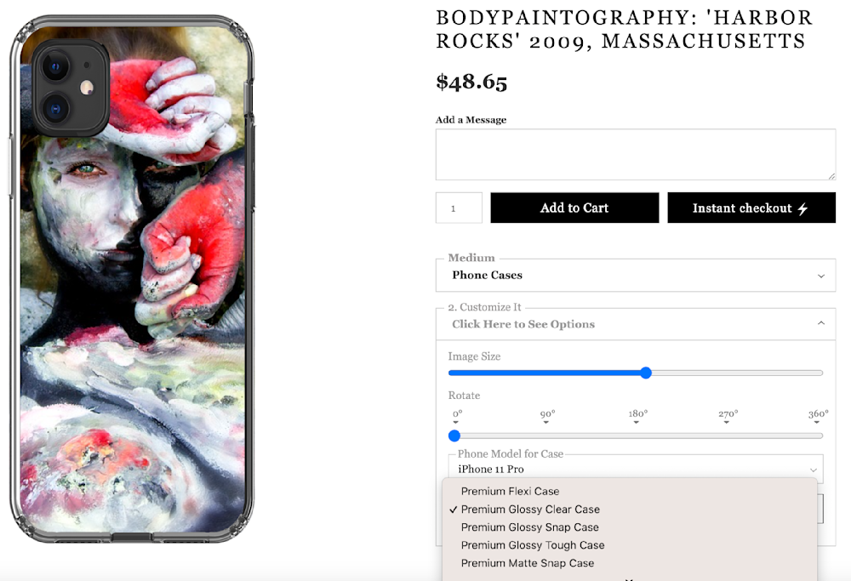Click the Instant checkout button
Screen dimensions: 851x581
751,208
